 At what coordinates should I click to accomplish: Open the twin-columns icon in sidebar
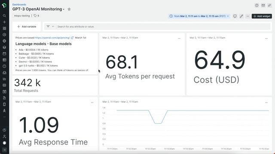4,92
